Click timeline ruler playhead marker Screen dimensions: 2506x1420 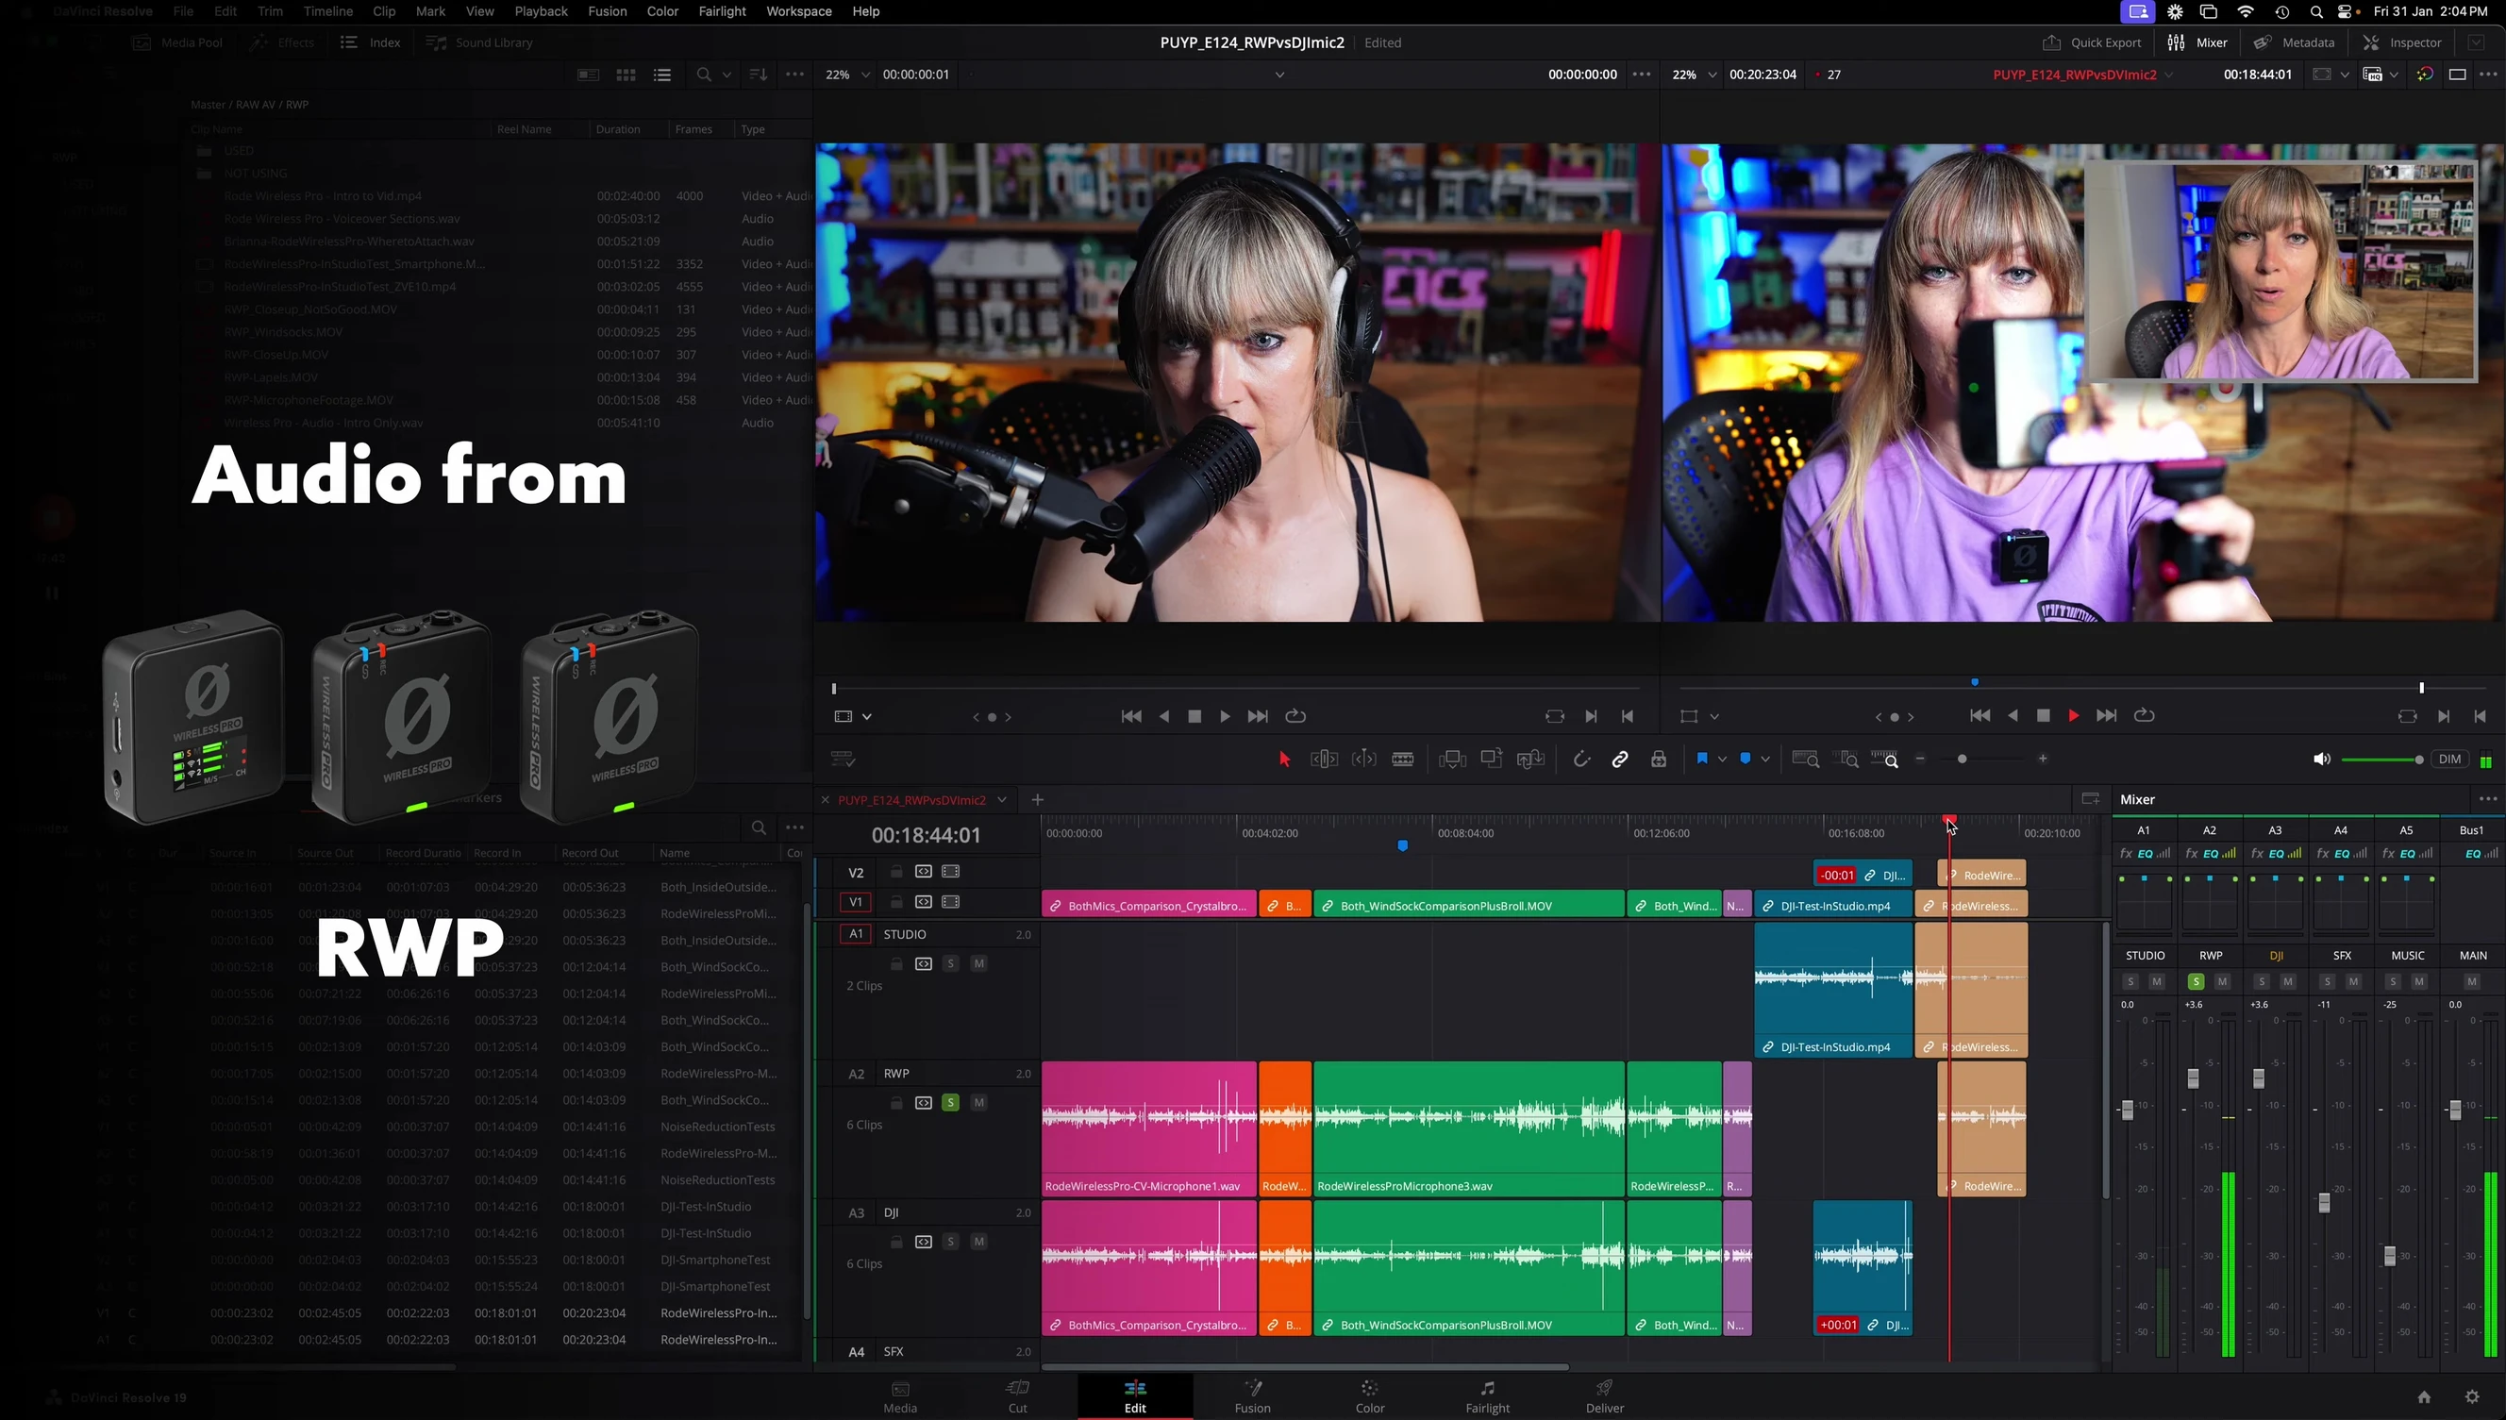1949,820
